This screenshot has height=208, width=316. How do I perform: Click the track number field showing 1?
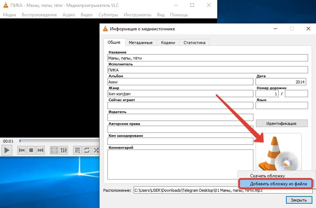click(x=267, y=94)
